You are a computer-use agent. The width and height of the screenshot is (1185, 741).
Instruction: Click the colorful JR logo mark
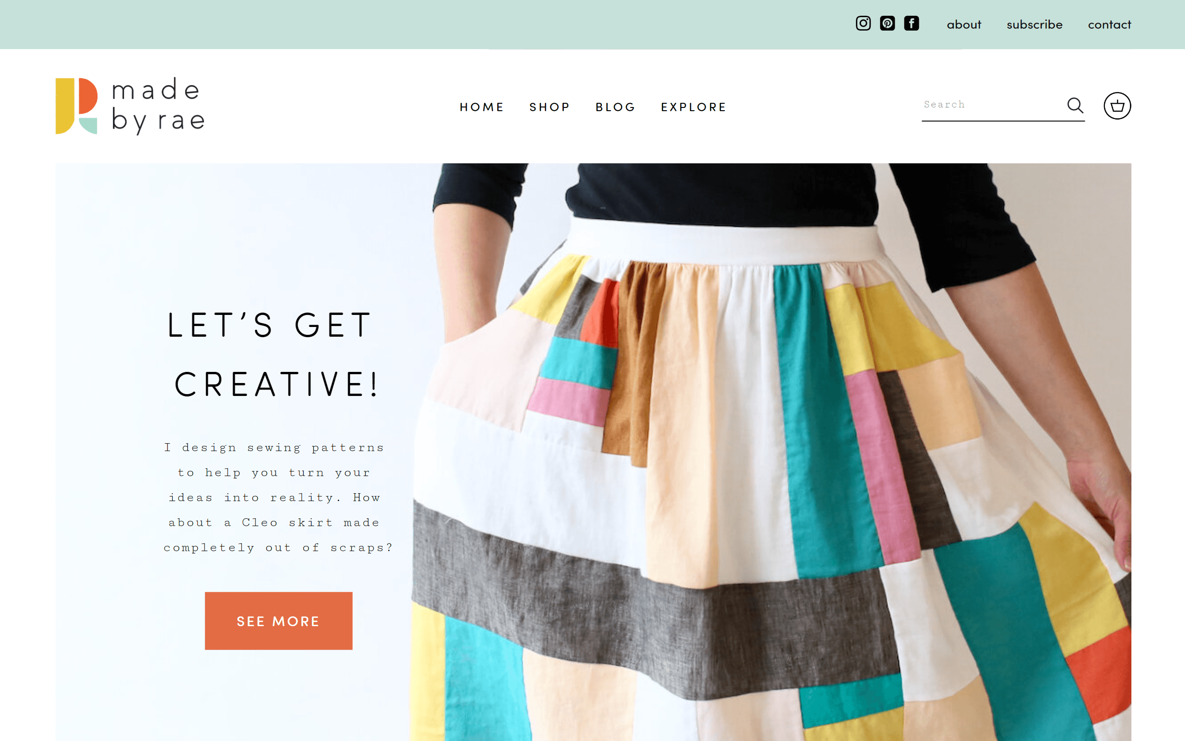click(76, 106)
